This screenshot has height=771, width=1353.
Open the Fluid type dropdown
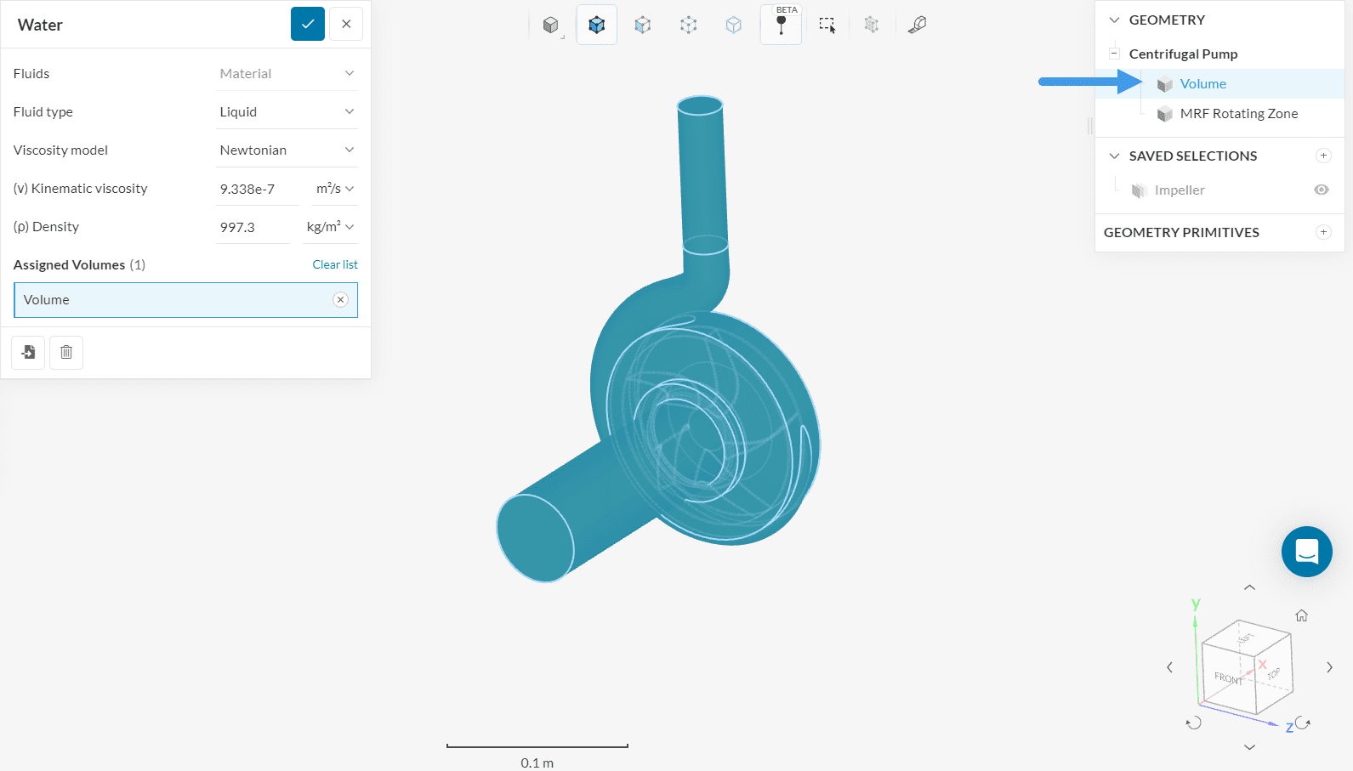[287, 112]
